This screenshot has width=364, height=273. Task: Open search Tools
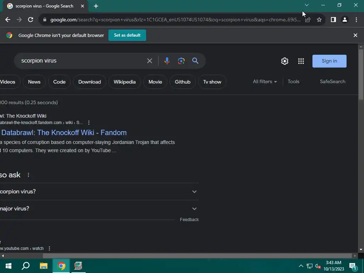point(293,82)
